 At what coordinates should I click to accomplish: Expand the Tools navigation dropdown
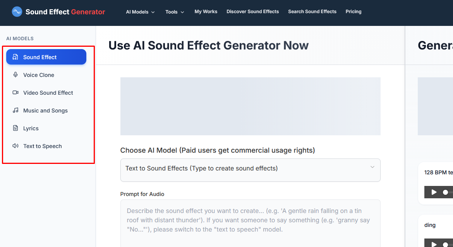pyautogui.click(x=175, y=12)
